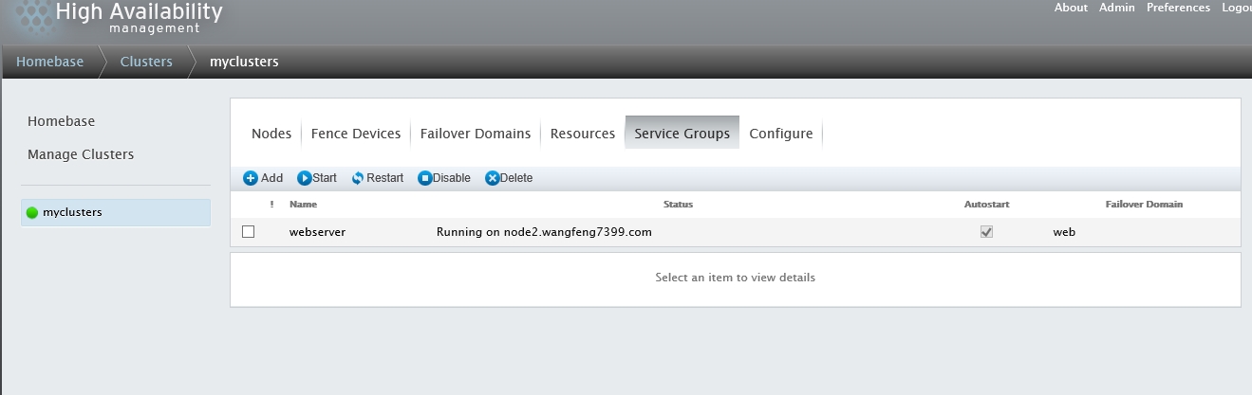
Task: Open the Failover Domains tab
Action: (x=476, y=134)
